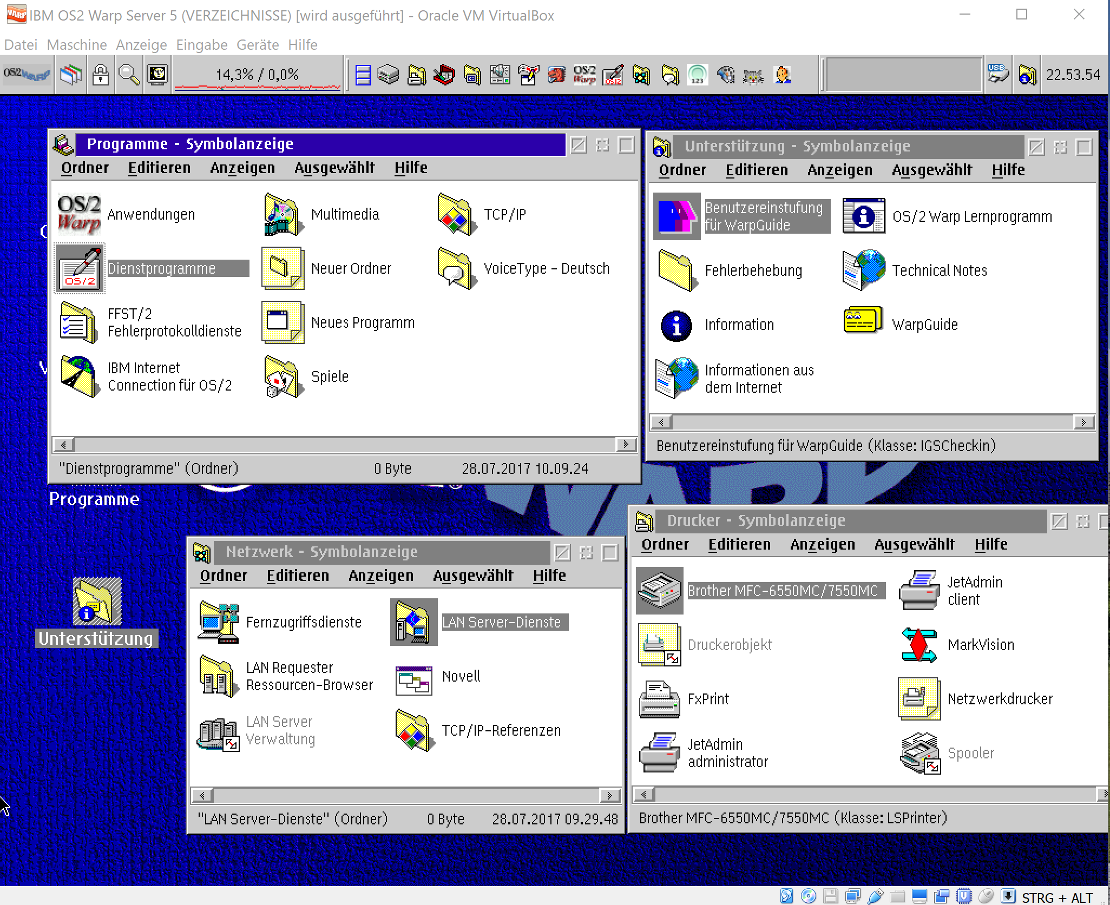Click the magnifier search icon in WarpCenter
Screen dimensions: 1110x905
[x=129, y=75]
